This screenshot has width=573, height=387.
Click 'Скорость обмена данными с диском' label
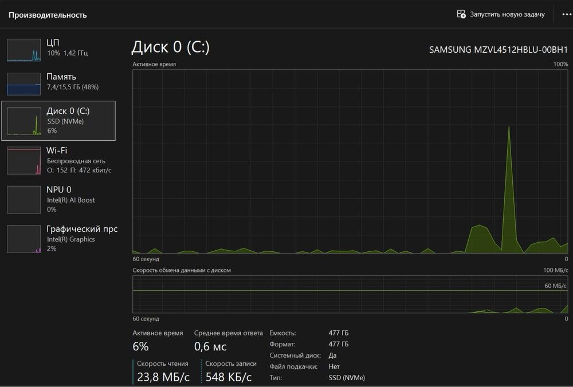tap(182, 270)
